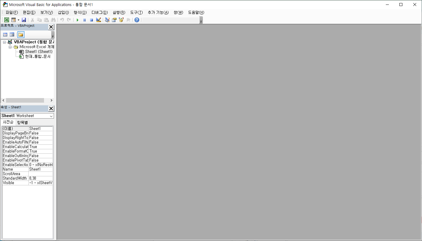The width and height of the screenshot is (422, 241).
Task: Save the workbook with the floppy icon
Action: coord(24,20)
